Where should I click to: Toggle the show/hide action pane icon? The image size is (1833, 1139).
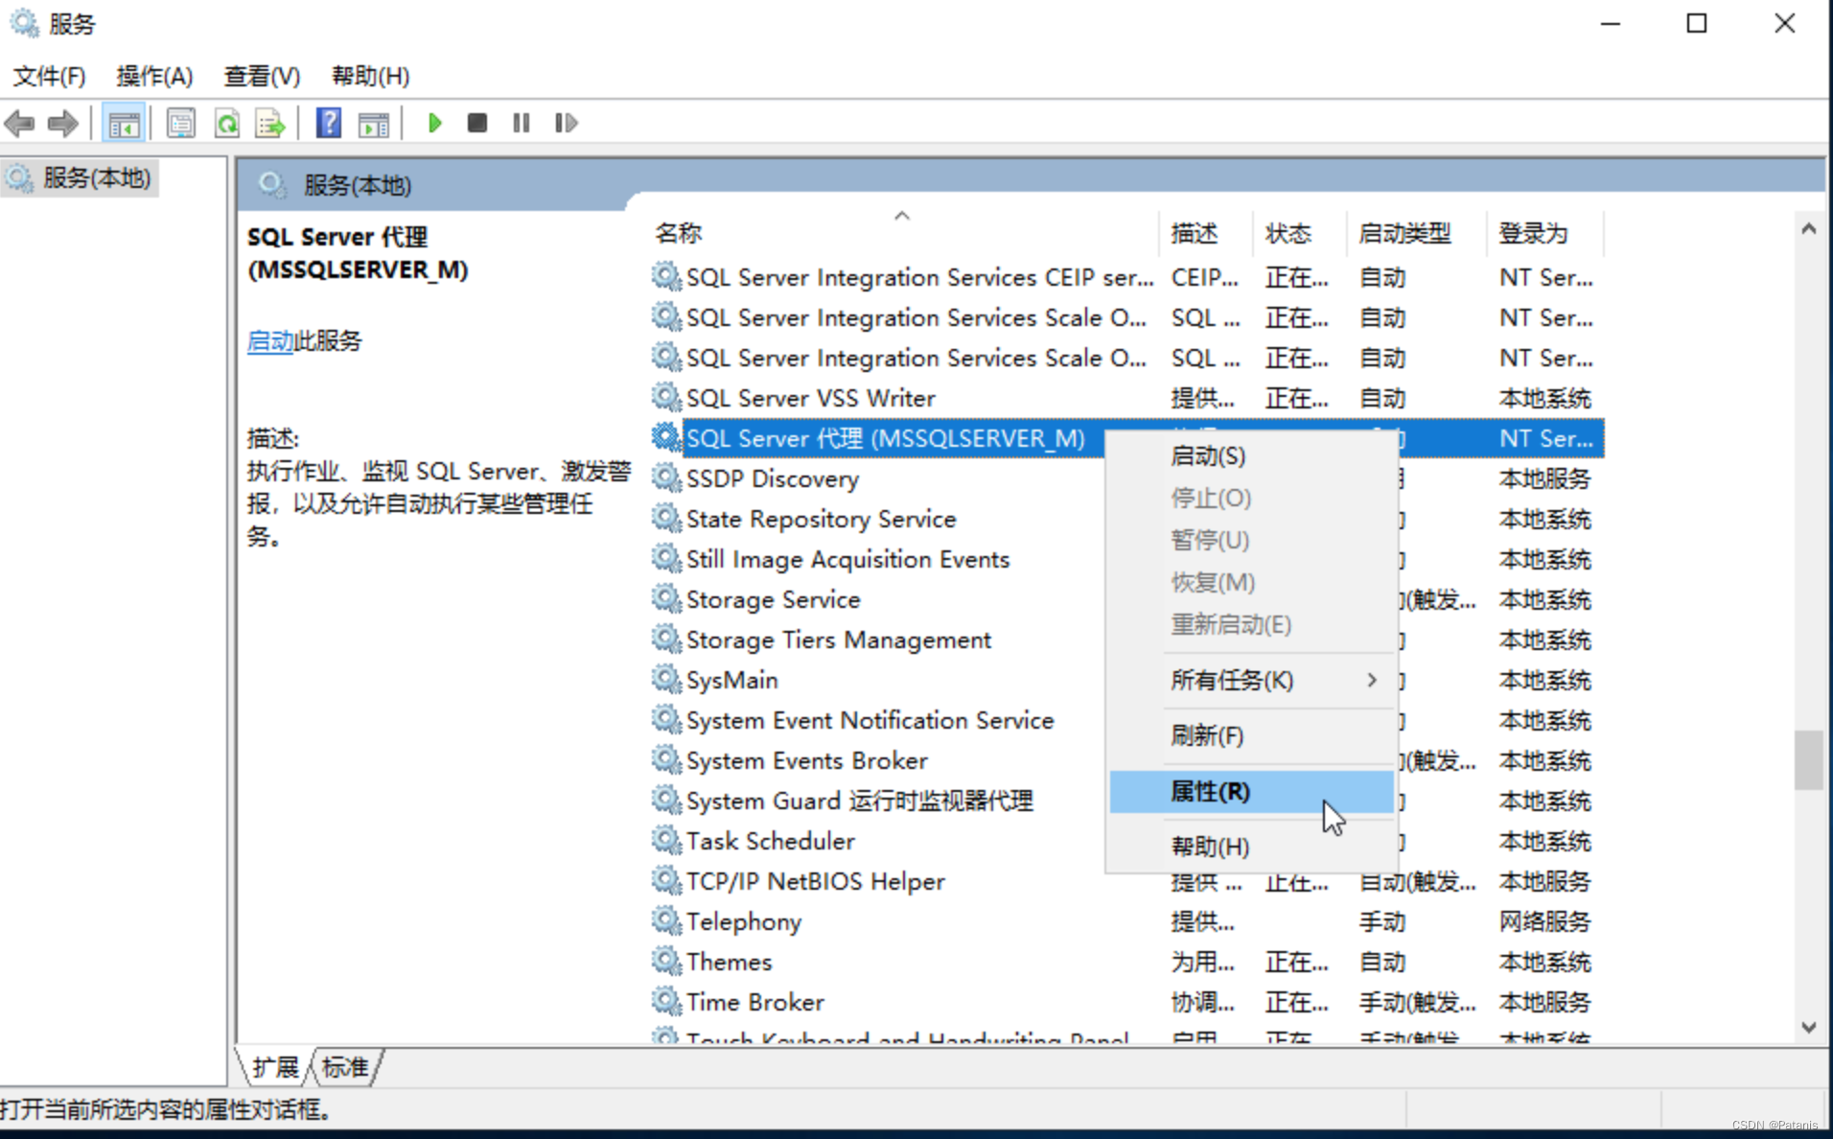pos(374,123)
